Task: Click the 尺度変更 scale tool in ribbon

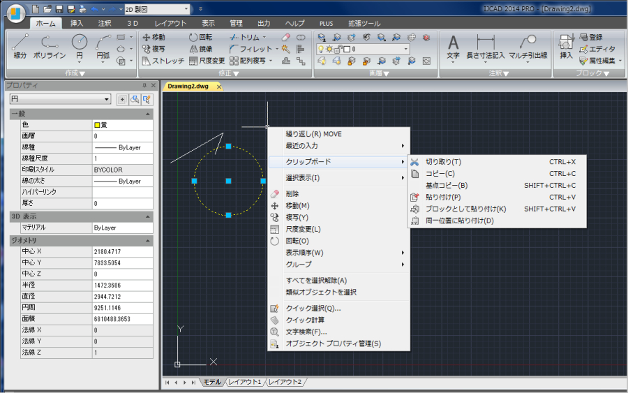Action: (x=207, y=61)
